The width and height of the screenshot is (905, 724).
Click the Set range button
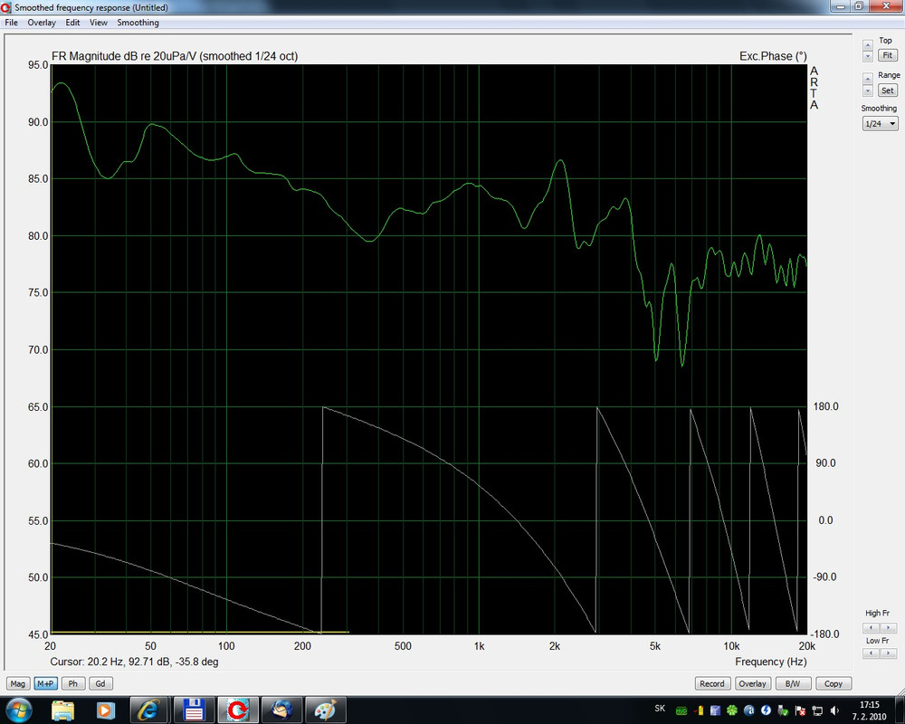point(888,90)
